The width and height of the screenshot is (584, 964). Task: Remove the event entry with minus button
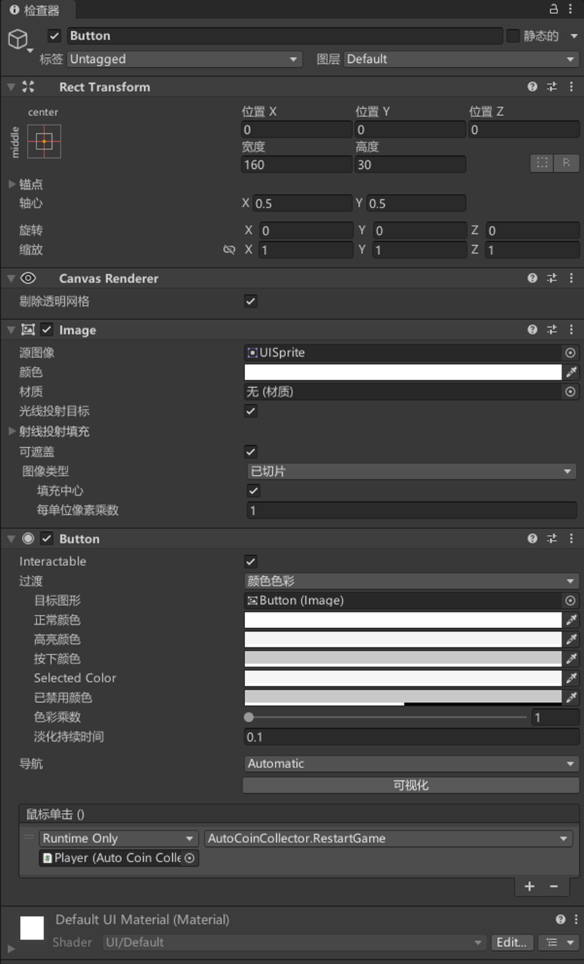coord(554,886)
